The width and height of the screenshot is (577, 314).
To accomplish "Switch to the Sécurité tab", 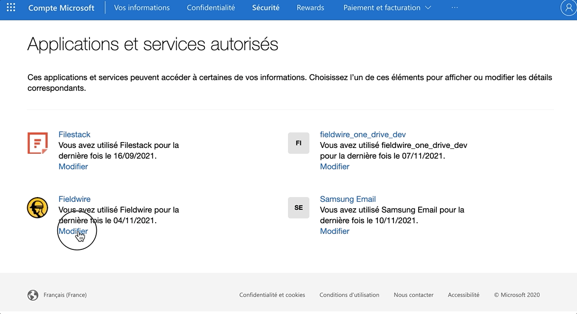I will pyautogui.click(x=265, y=7).
